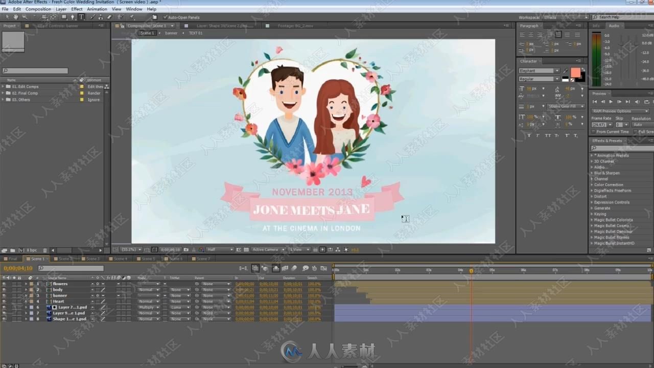Jump to last frame in Preview panel
This screenshot has height=368, width=654.
tap(628, 102)
